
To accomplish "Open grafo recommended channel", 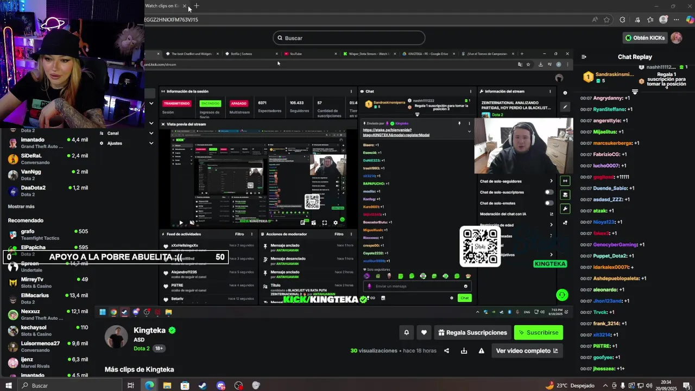I will click(48, 235).
